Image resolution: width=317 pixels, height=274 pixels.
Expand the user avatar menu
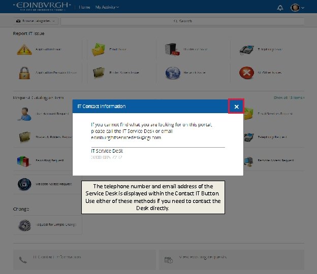(297, 8)
